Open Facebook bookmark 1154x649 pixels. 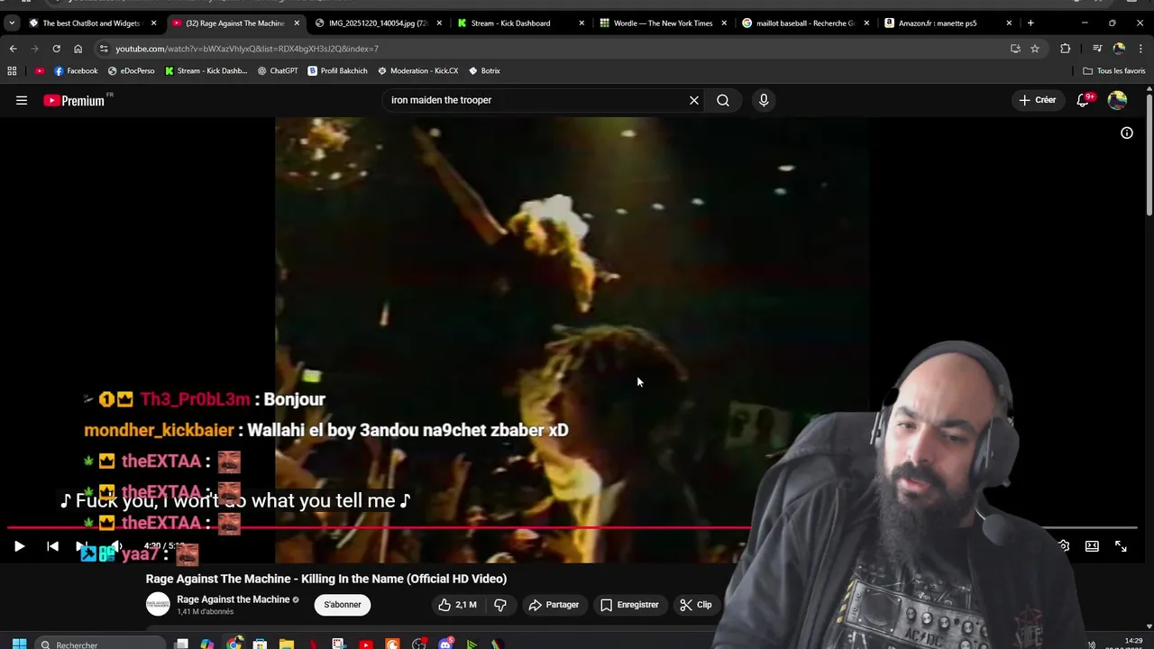click(76, 70)
